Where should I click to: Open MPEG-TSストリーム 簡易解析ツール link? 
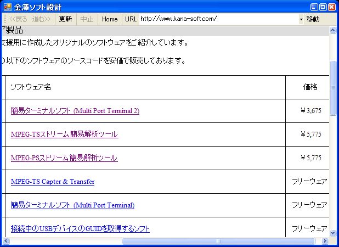64,134
